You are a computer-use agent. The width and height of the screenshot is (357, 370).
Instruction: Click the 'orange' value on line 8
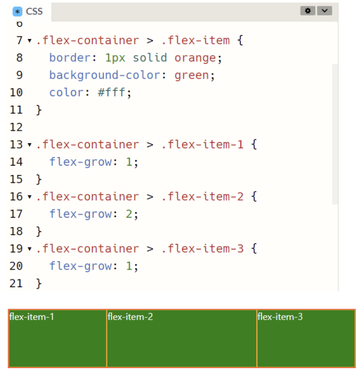[195, 58]
